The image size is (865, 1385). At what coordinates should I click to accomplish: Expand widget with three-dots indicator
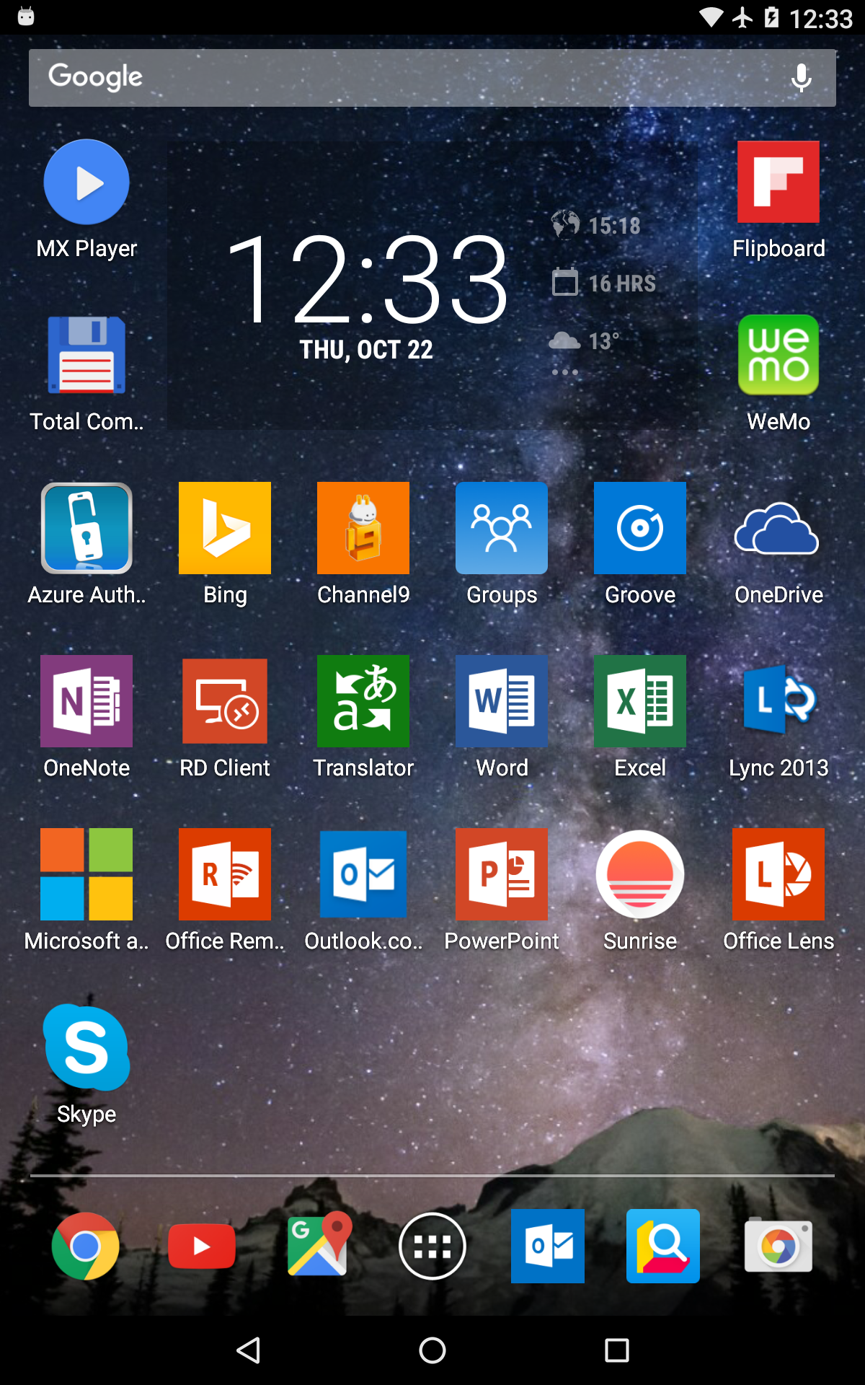565,372
